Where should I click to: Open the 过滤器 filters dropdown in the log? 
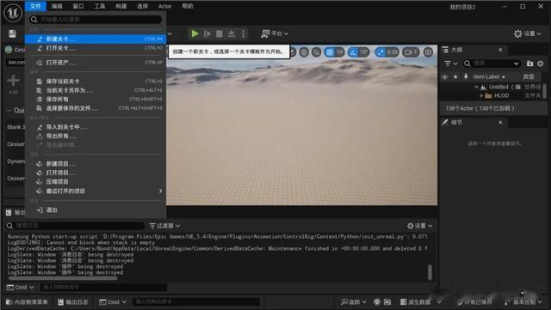164,226
